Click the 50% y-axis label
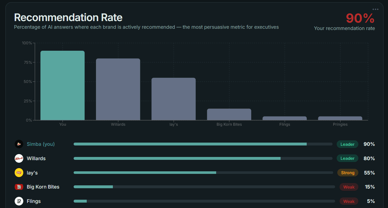This screenshot has height=208, width=388. [28, 82]
